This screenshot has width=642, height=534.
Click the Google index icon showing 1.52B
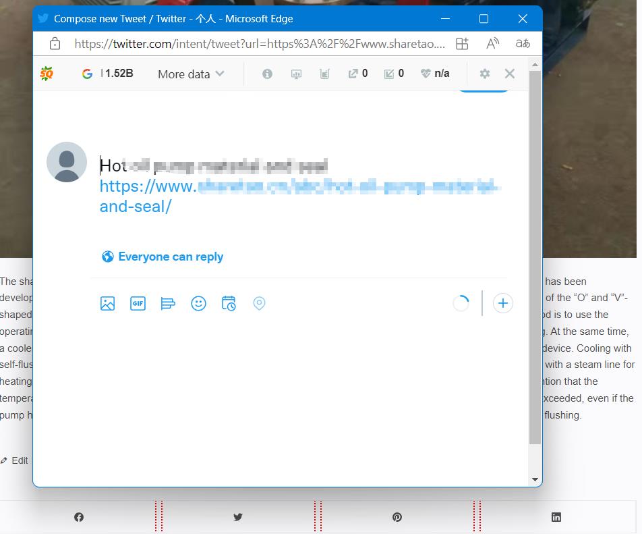tap(87, 74)
